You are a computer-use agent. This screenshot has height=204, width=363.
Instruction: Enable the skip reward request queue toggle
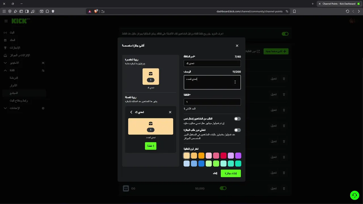click(237, 130)
